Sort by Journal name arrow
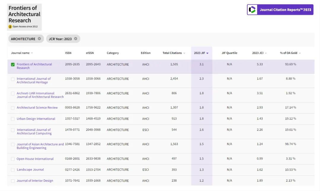The width and height of the screenshot is (320, 191). point(32,53)
